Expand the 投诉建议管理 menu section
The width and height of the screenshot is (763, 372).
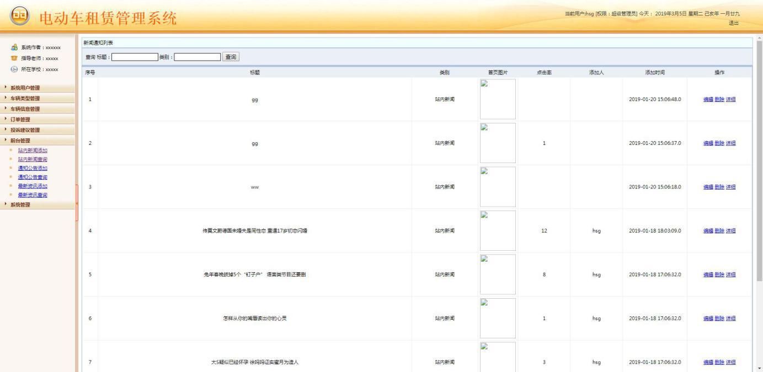[x=38, y=130]
